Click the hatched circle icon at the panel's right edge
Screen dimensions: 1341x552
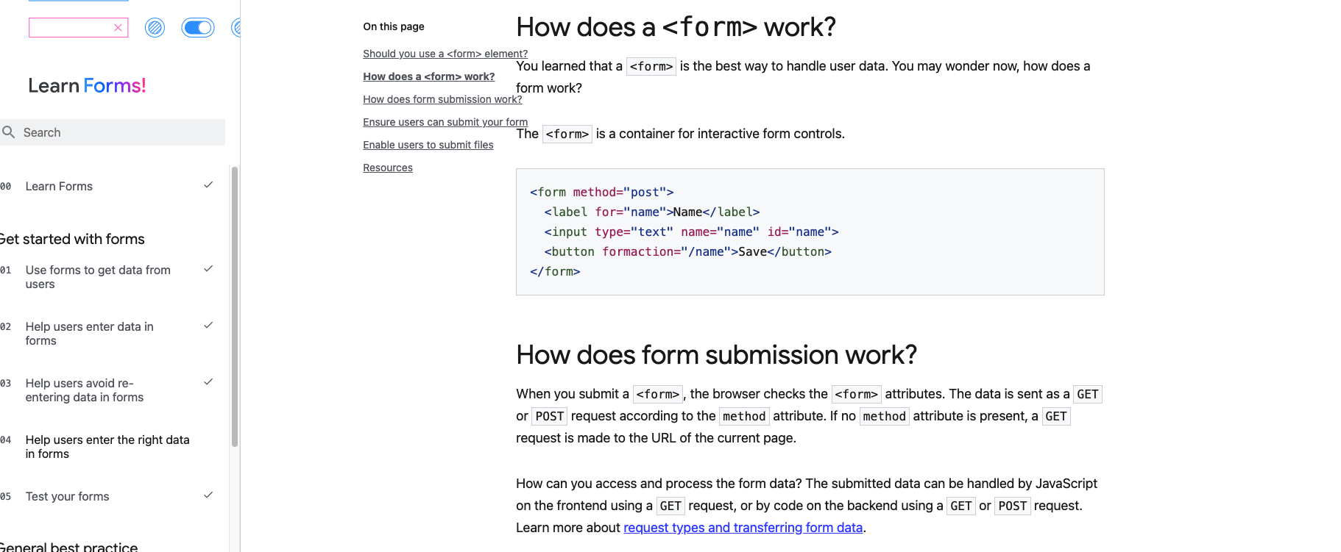(237, 27)
